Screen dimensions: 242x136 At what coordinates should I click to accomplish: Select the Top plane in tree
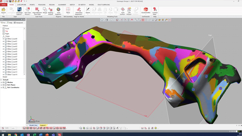click(7, 31)
